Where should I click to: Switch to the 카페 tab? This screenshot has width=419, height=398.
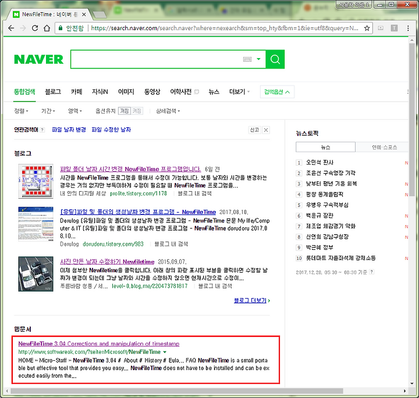point(76,92)
